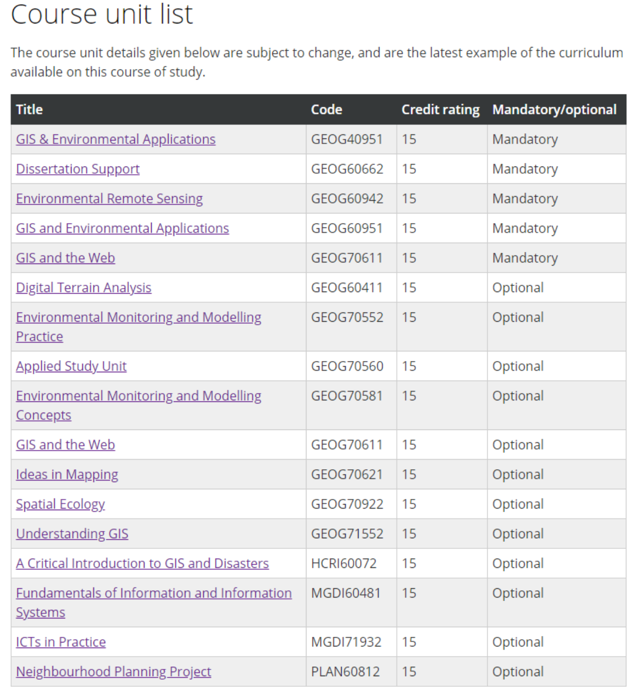
Task: Open Fundamentals of Information and Information Systems
Action: [x=154, y=593]
